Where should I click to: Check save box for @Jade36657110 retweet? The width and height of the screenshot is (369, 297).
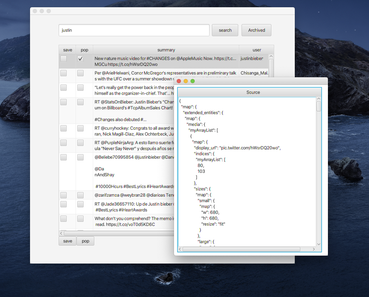(x=64, y=204)
